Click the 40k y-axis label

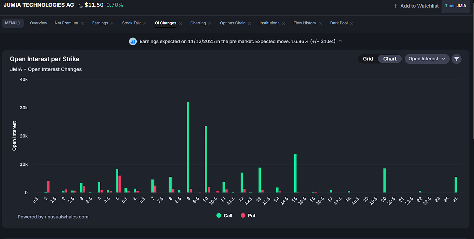(x=24, y=80)
